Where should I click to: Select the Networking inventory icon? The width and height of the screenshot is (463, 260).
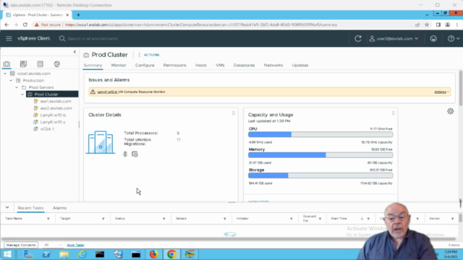pyautogui.click(x=57, y=64)
